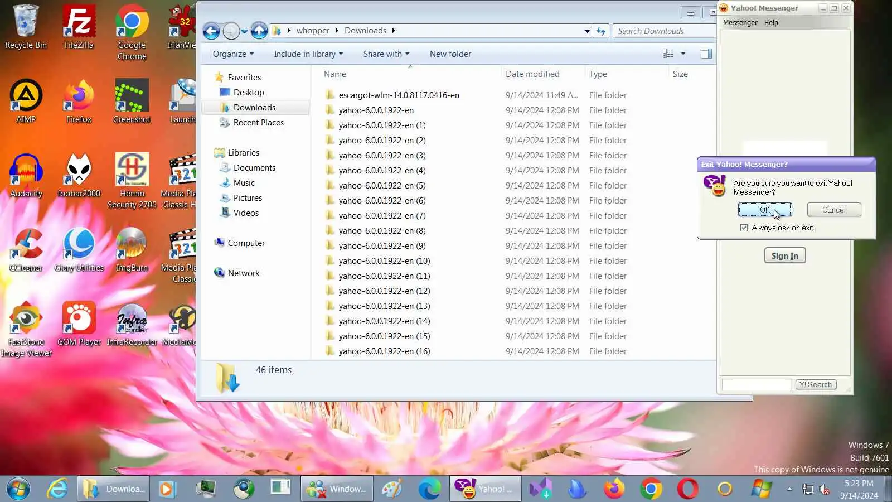Image resolution: width=892 pixels, height=502 pixels.
Task: Expand the address bar history dropdown
Action: (587, 31)
